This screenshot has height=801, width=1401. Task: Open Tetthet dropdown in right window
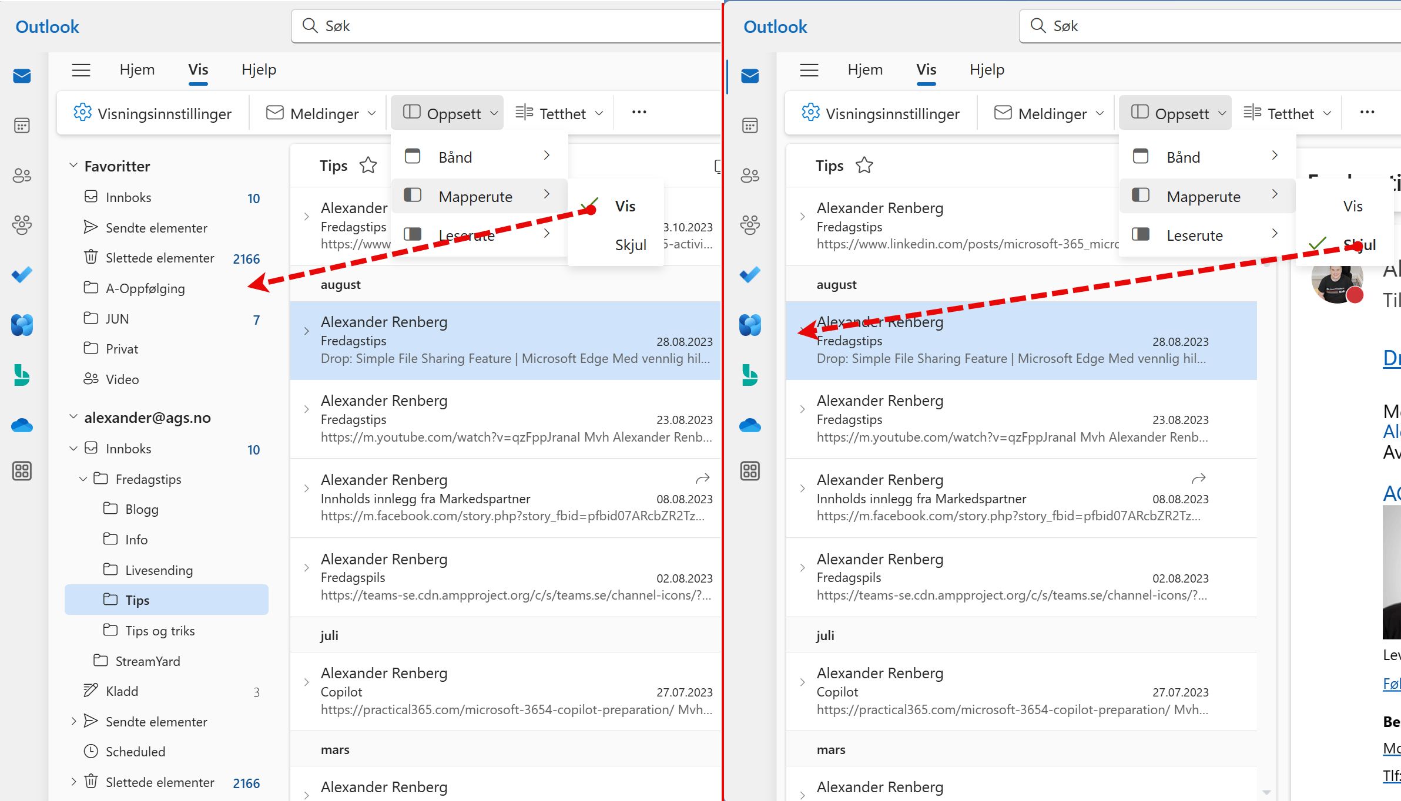(x=1287, y=113)
